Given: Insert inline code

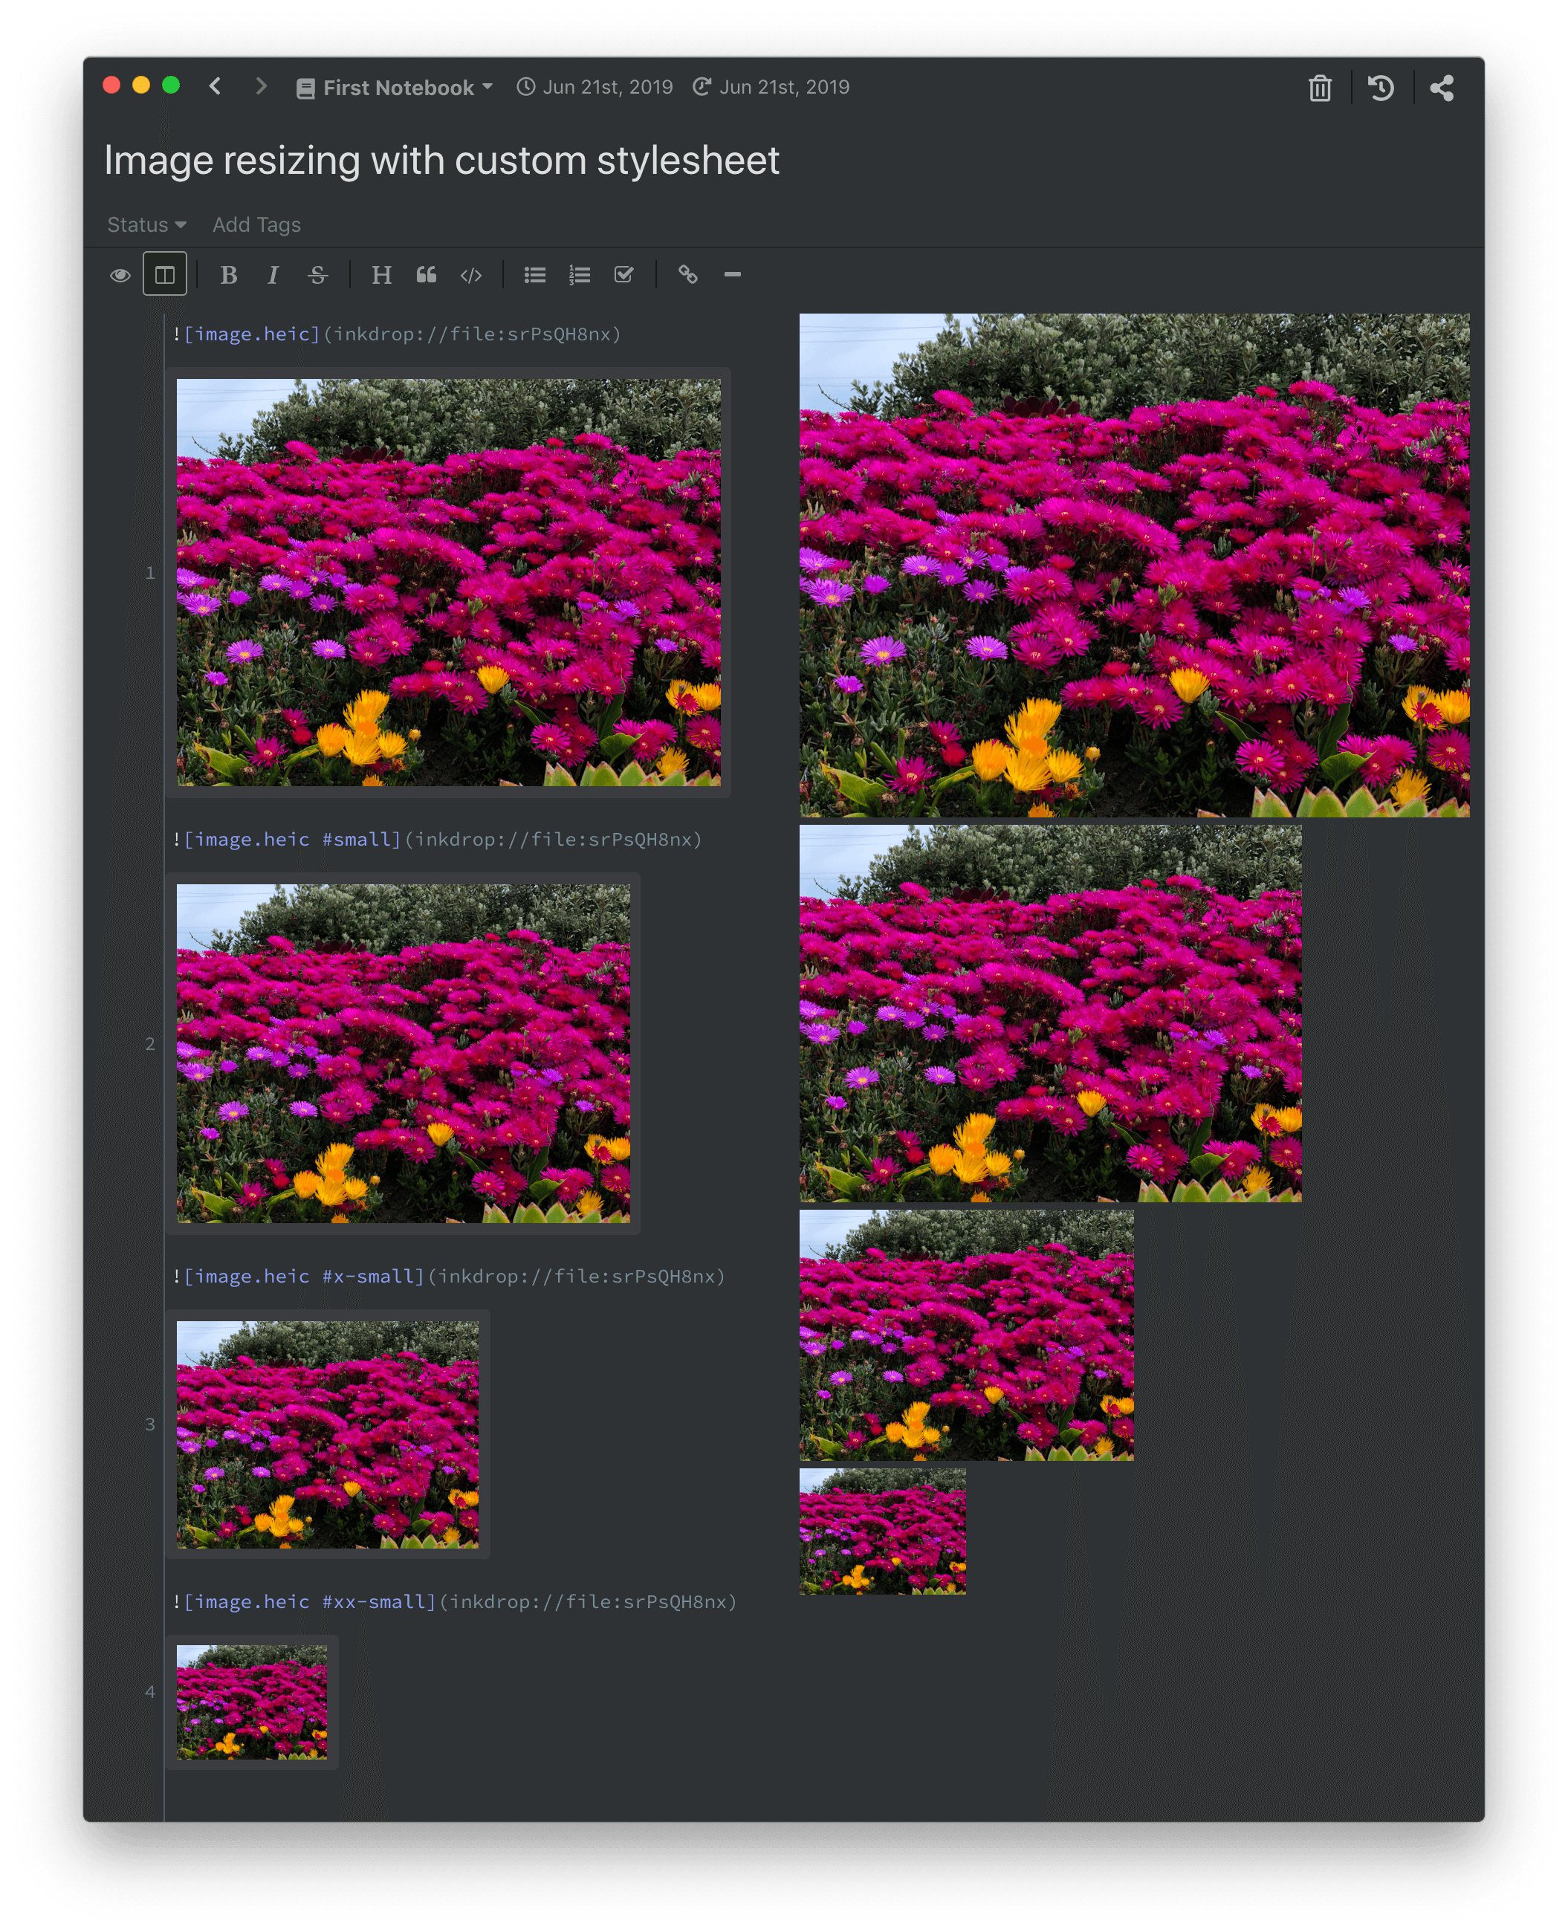Looking at the screenshot, I should (470, 275).
